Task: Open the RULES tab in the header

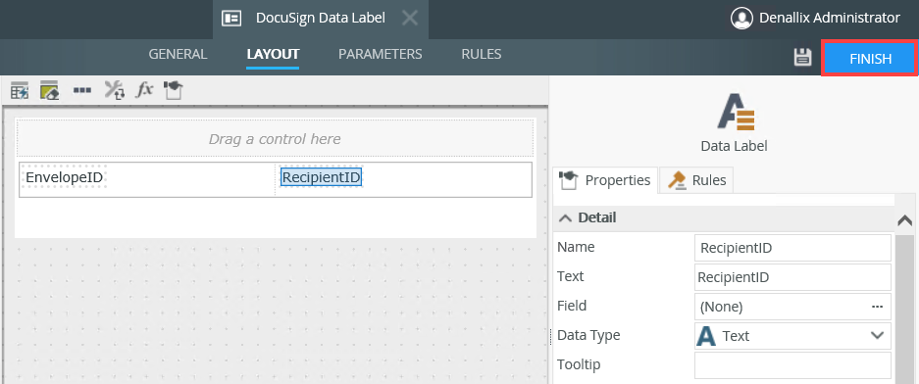Action: [x=482, y=55]
